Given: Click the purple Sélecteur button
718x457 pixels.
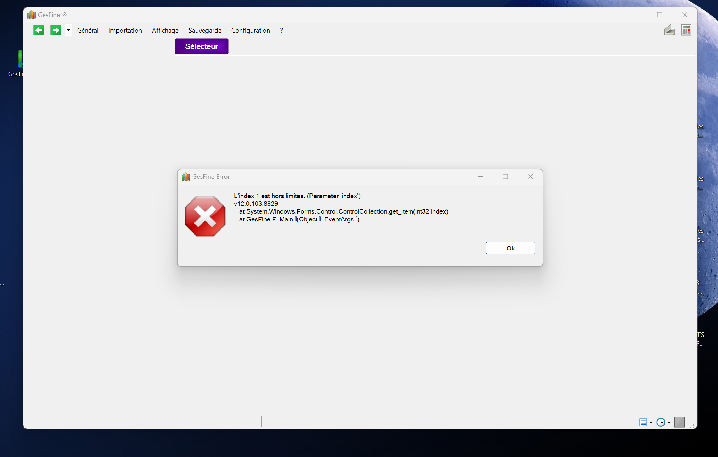Looking at the screenshot, I should 201,46.
